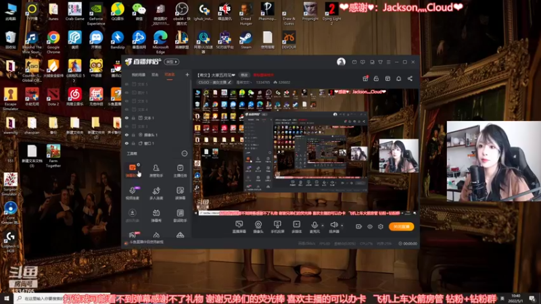This screenshot has width=541, height=304.
Task: Toggle the lock on the 窗口 1 source
Action: 133,143
